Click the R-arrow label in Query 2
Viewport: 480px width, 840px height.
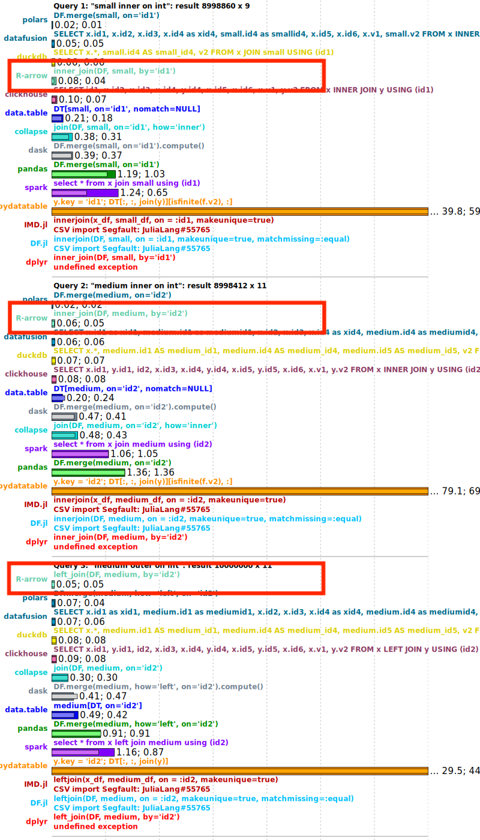(31, 318)
